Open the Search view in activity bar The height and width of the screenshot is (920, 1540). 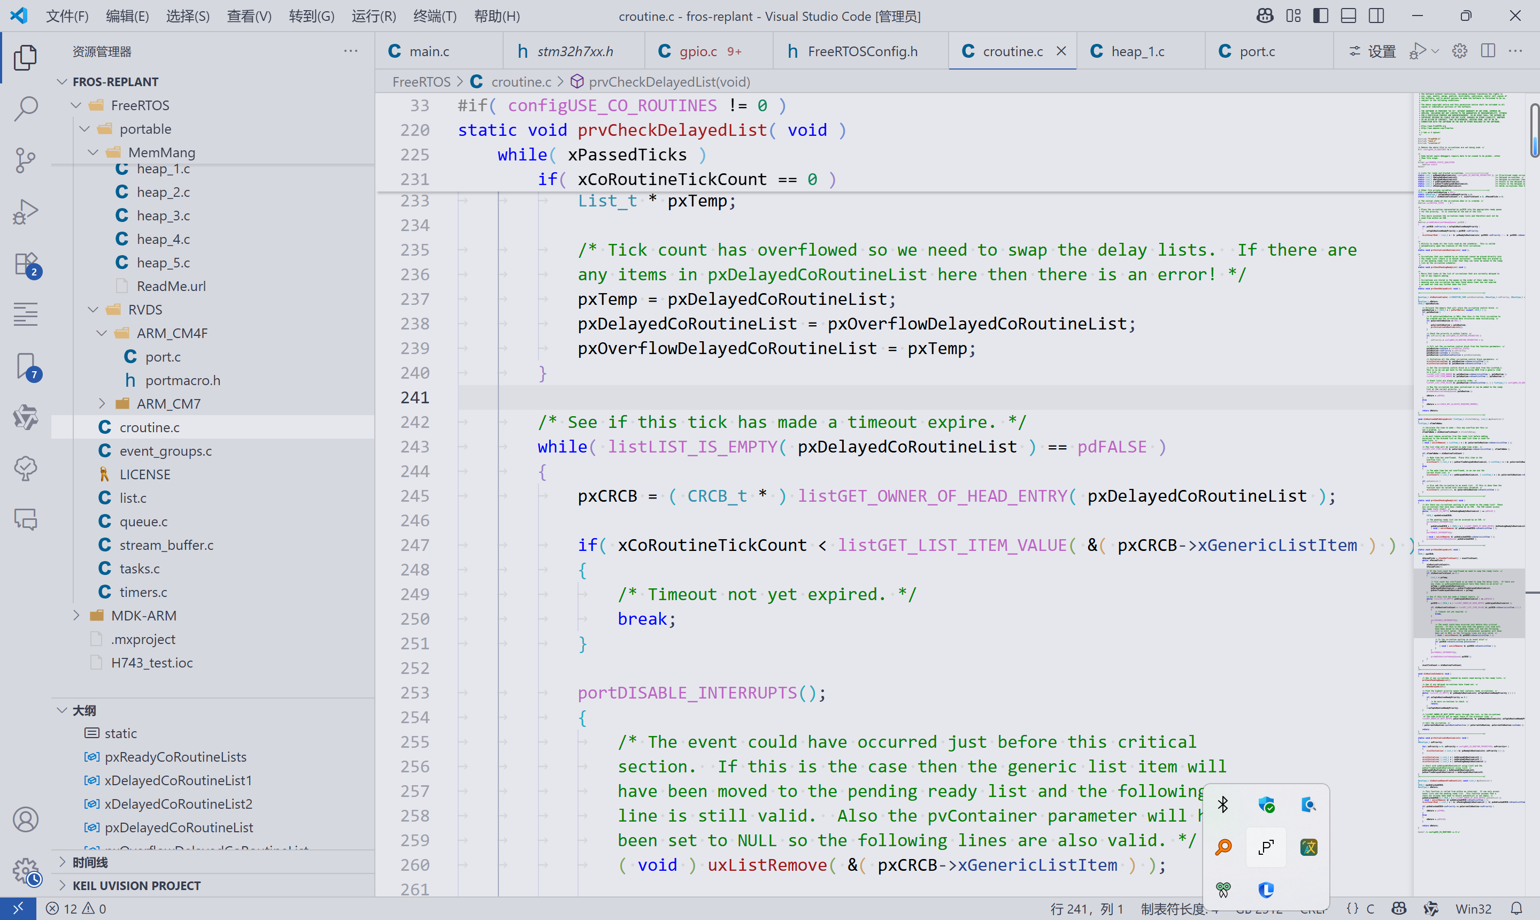tap(26, 109)
